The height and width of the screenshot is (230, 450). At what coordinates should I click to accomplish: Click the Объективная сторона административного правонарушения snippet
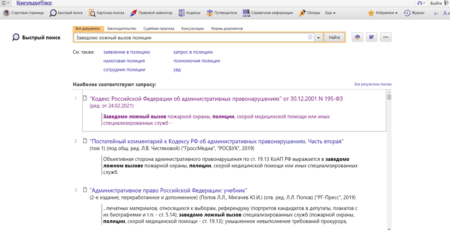pos(230,165)
